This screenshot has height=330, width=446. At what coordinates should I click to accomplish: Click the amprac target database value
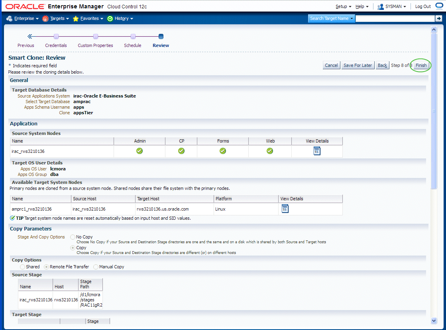(82, 102)
